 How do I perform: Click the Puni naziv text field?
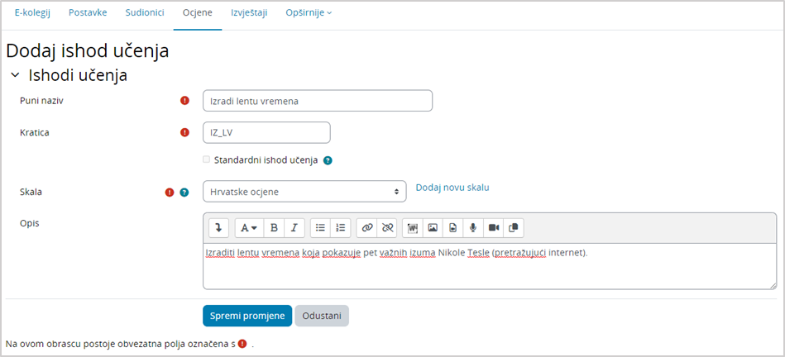coord(318,101)
